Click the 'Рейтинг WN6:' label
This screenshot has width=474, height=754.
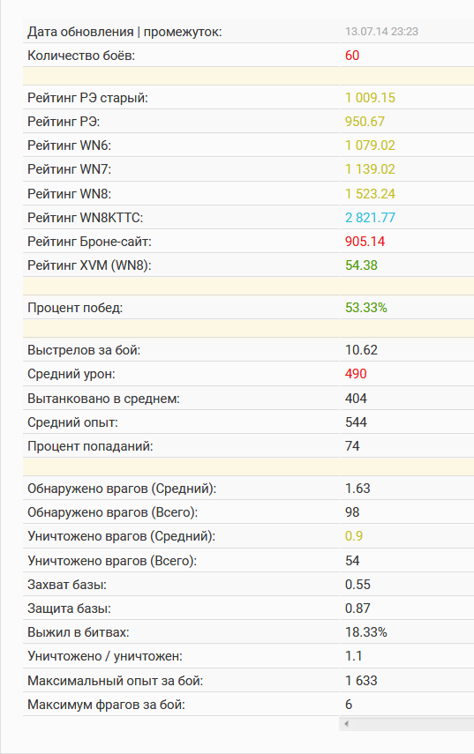pyautogui.click(x=70, y=146)
